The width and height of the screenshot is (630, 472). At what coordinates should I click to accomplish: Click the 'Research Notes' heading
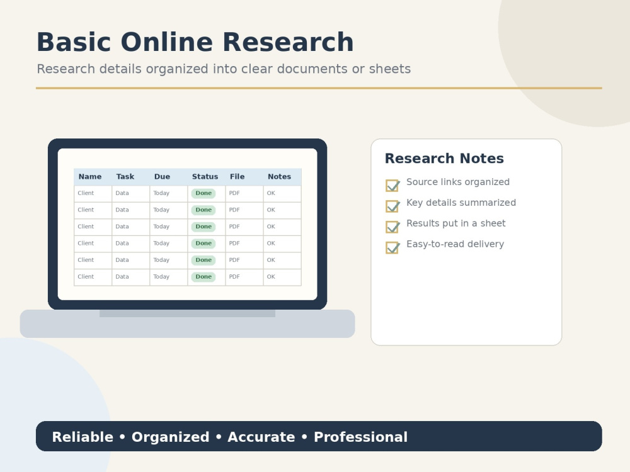[x=444, y=159]
